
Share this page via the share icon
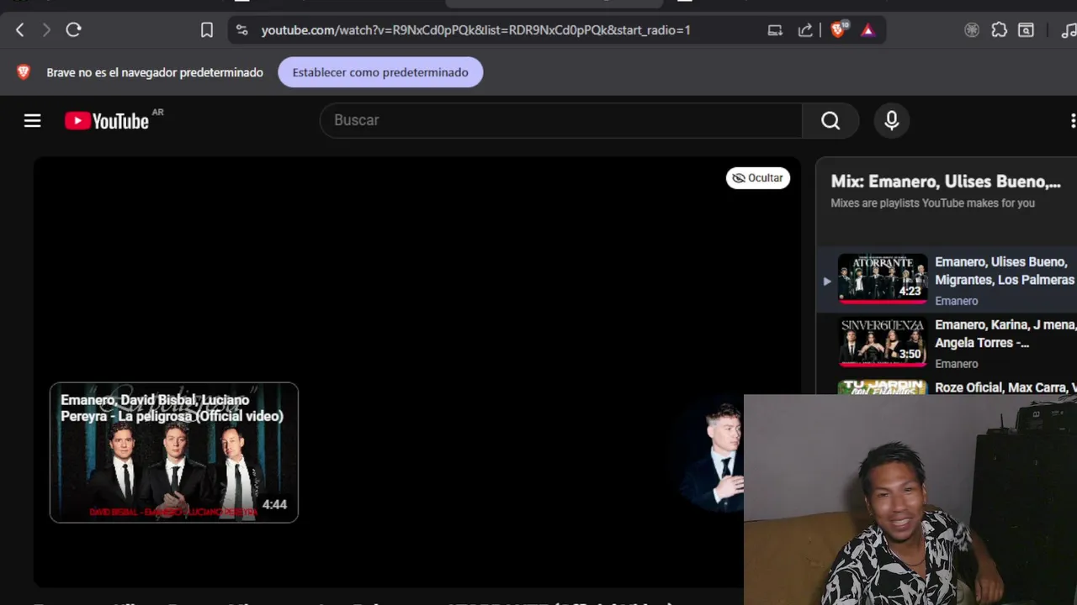(x=805, y=30)
